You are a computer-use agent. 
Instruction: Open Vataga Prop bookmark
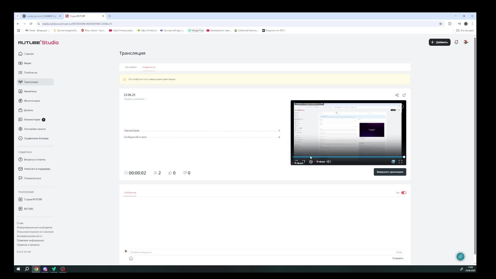tap(196, 30)
